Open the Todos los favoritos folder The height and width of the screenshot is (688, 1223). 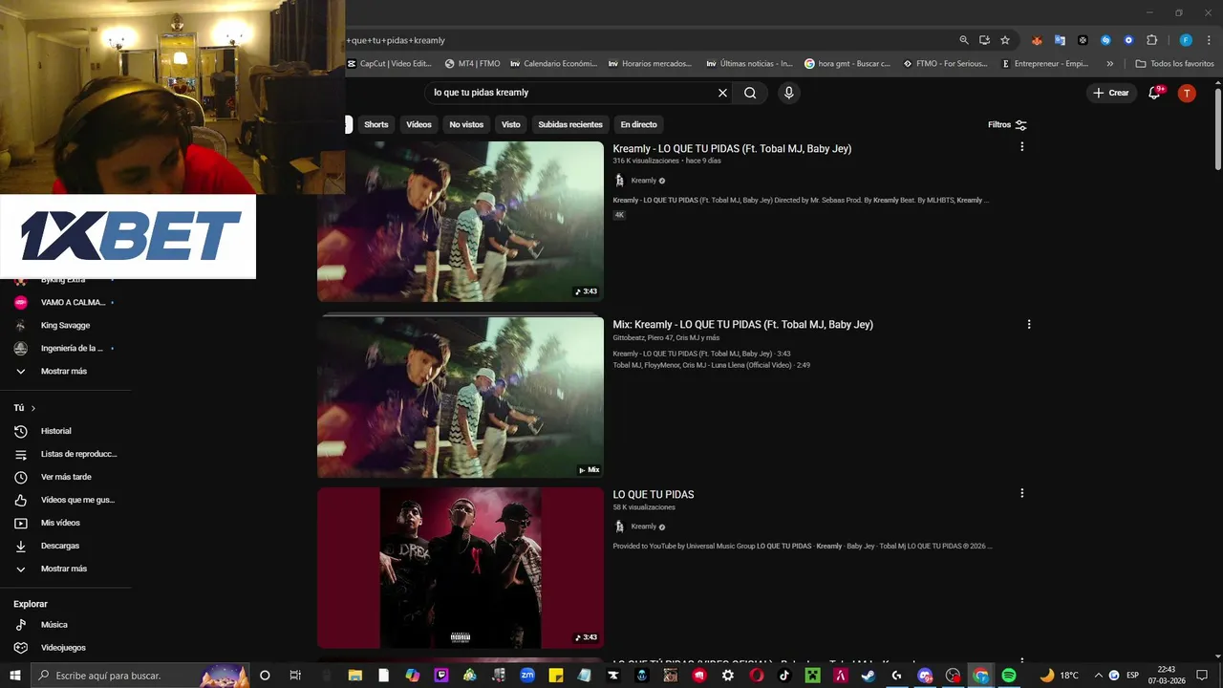coord(1174,64)
